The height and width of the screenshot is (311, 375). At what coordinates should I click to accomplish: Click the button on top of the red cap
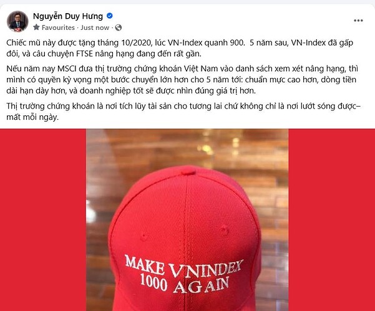coord(187,171)
